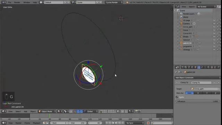Click the End frame field
Viewport: 222px width, 125px height.
click(x=78, y=123)
